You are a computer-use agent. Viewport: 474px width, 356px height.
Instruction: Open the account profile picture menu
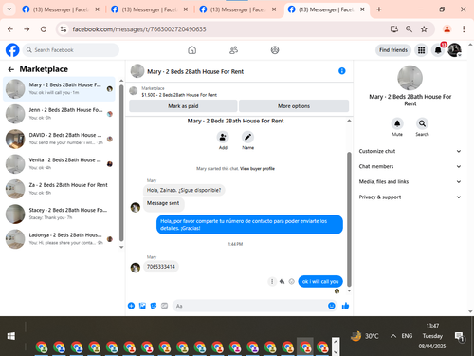pos(454,49)
